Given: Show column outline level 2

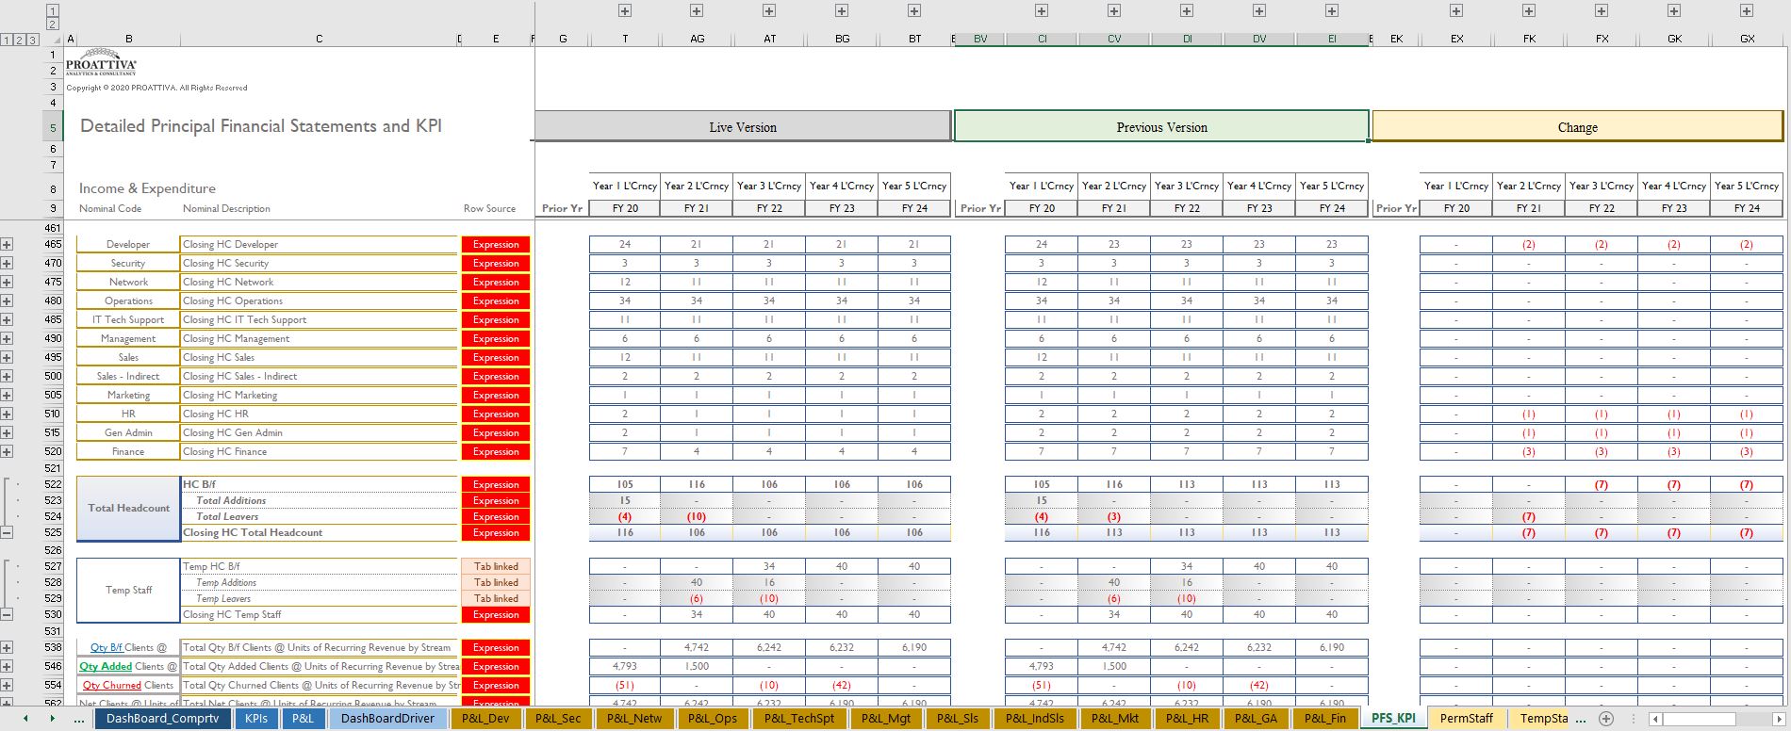Looking at the screenshot, I should 53,24.
